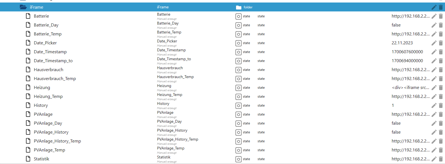Image resolution: width=445 pixels, height=164 pixels.
Task: Click the div iframe value of Heizung
Action: tap(410, 88)
